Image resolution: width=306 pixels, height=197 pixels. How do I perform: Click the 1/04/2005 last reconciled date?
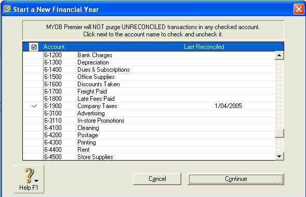[228, 106]
